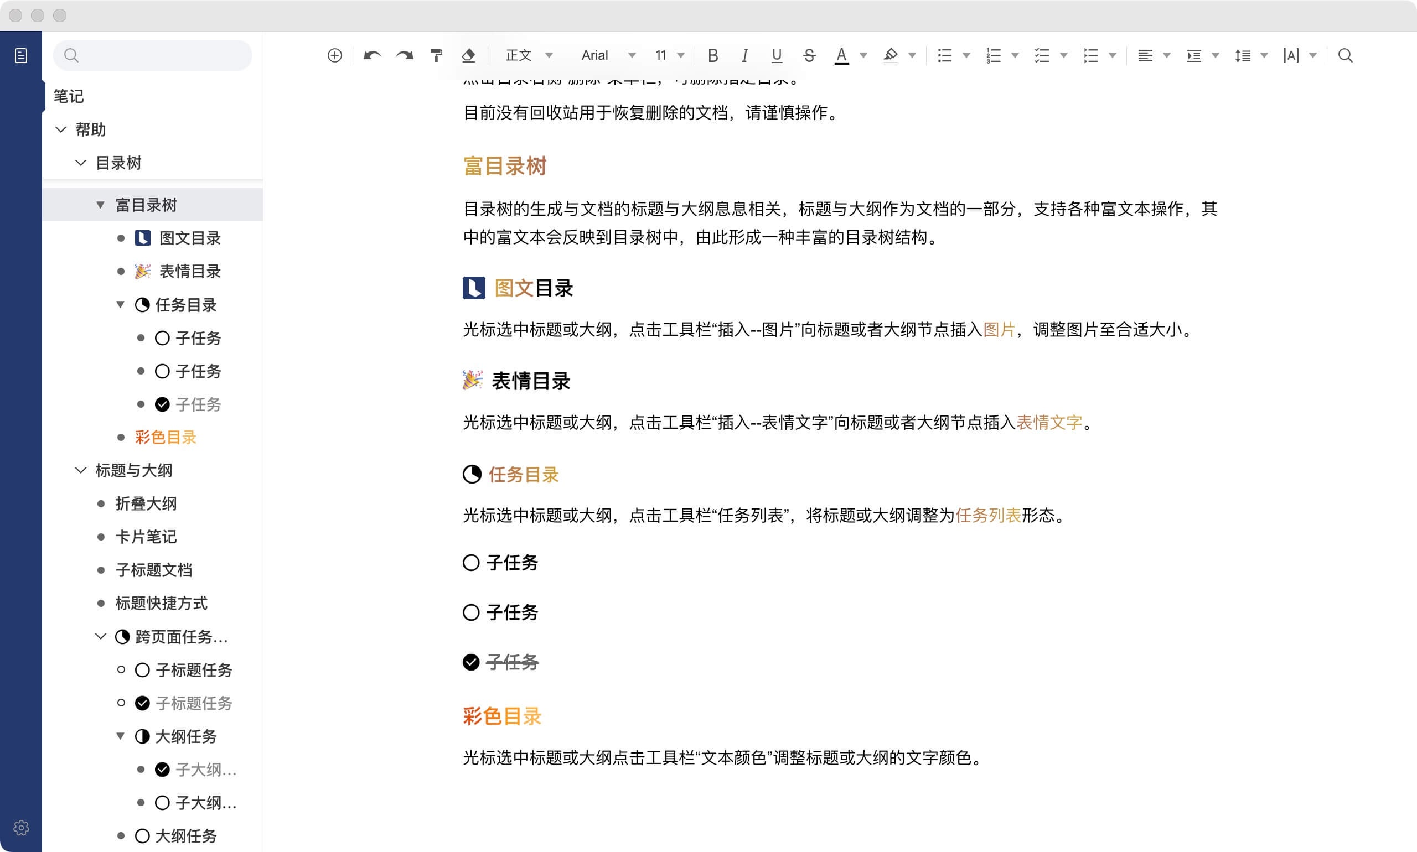Screen dimensions: 1417x852
Task: Open line spacing dropdown arrow
Action: (1264, 55)
